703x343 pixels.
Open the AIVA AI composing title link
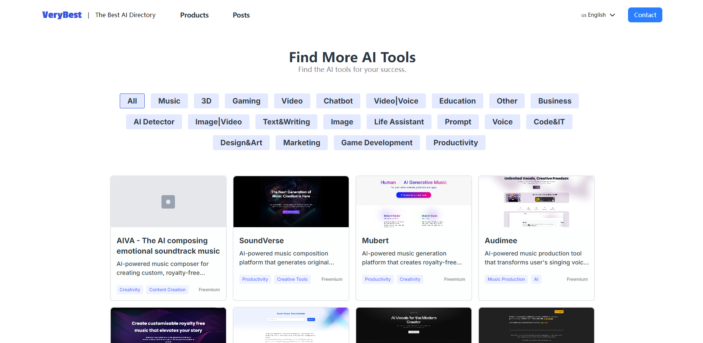point(168,246)
